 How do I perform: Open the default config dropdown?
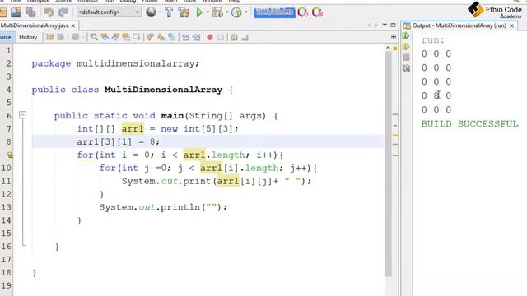pyautogui.click(x=109, y=12)
